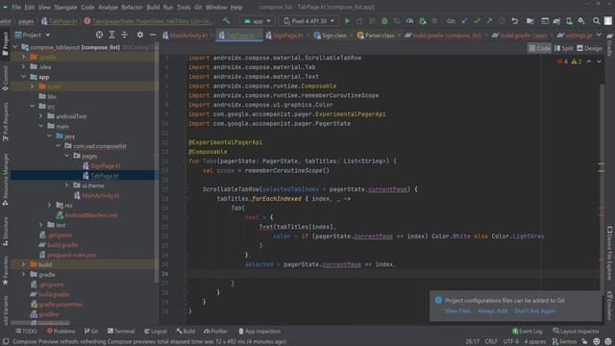Expand the androidTest folder

tap(40, 116)
